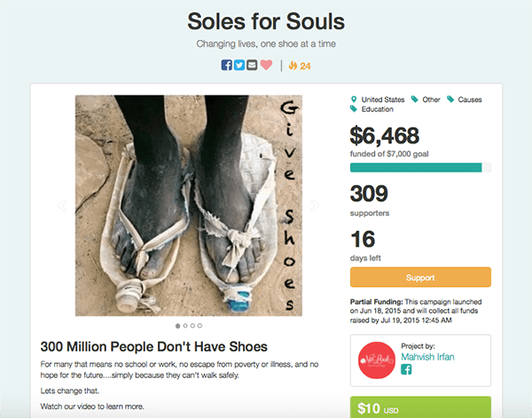This screenshot has width=532, height=418.
Task: Select the first carousel dot
Action: click(178, 326)
